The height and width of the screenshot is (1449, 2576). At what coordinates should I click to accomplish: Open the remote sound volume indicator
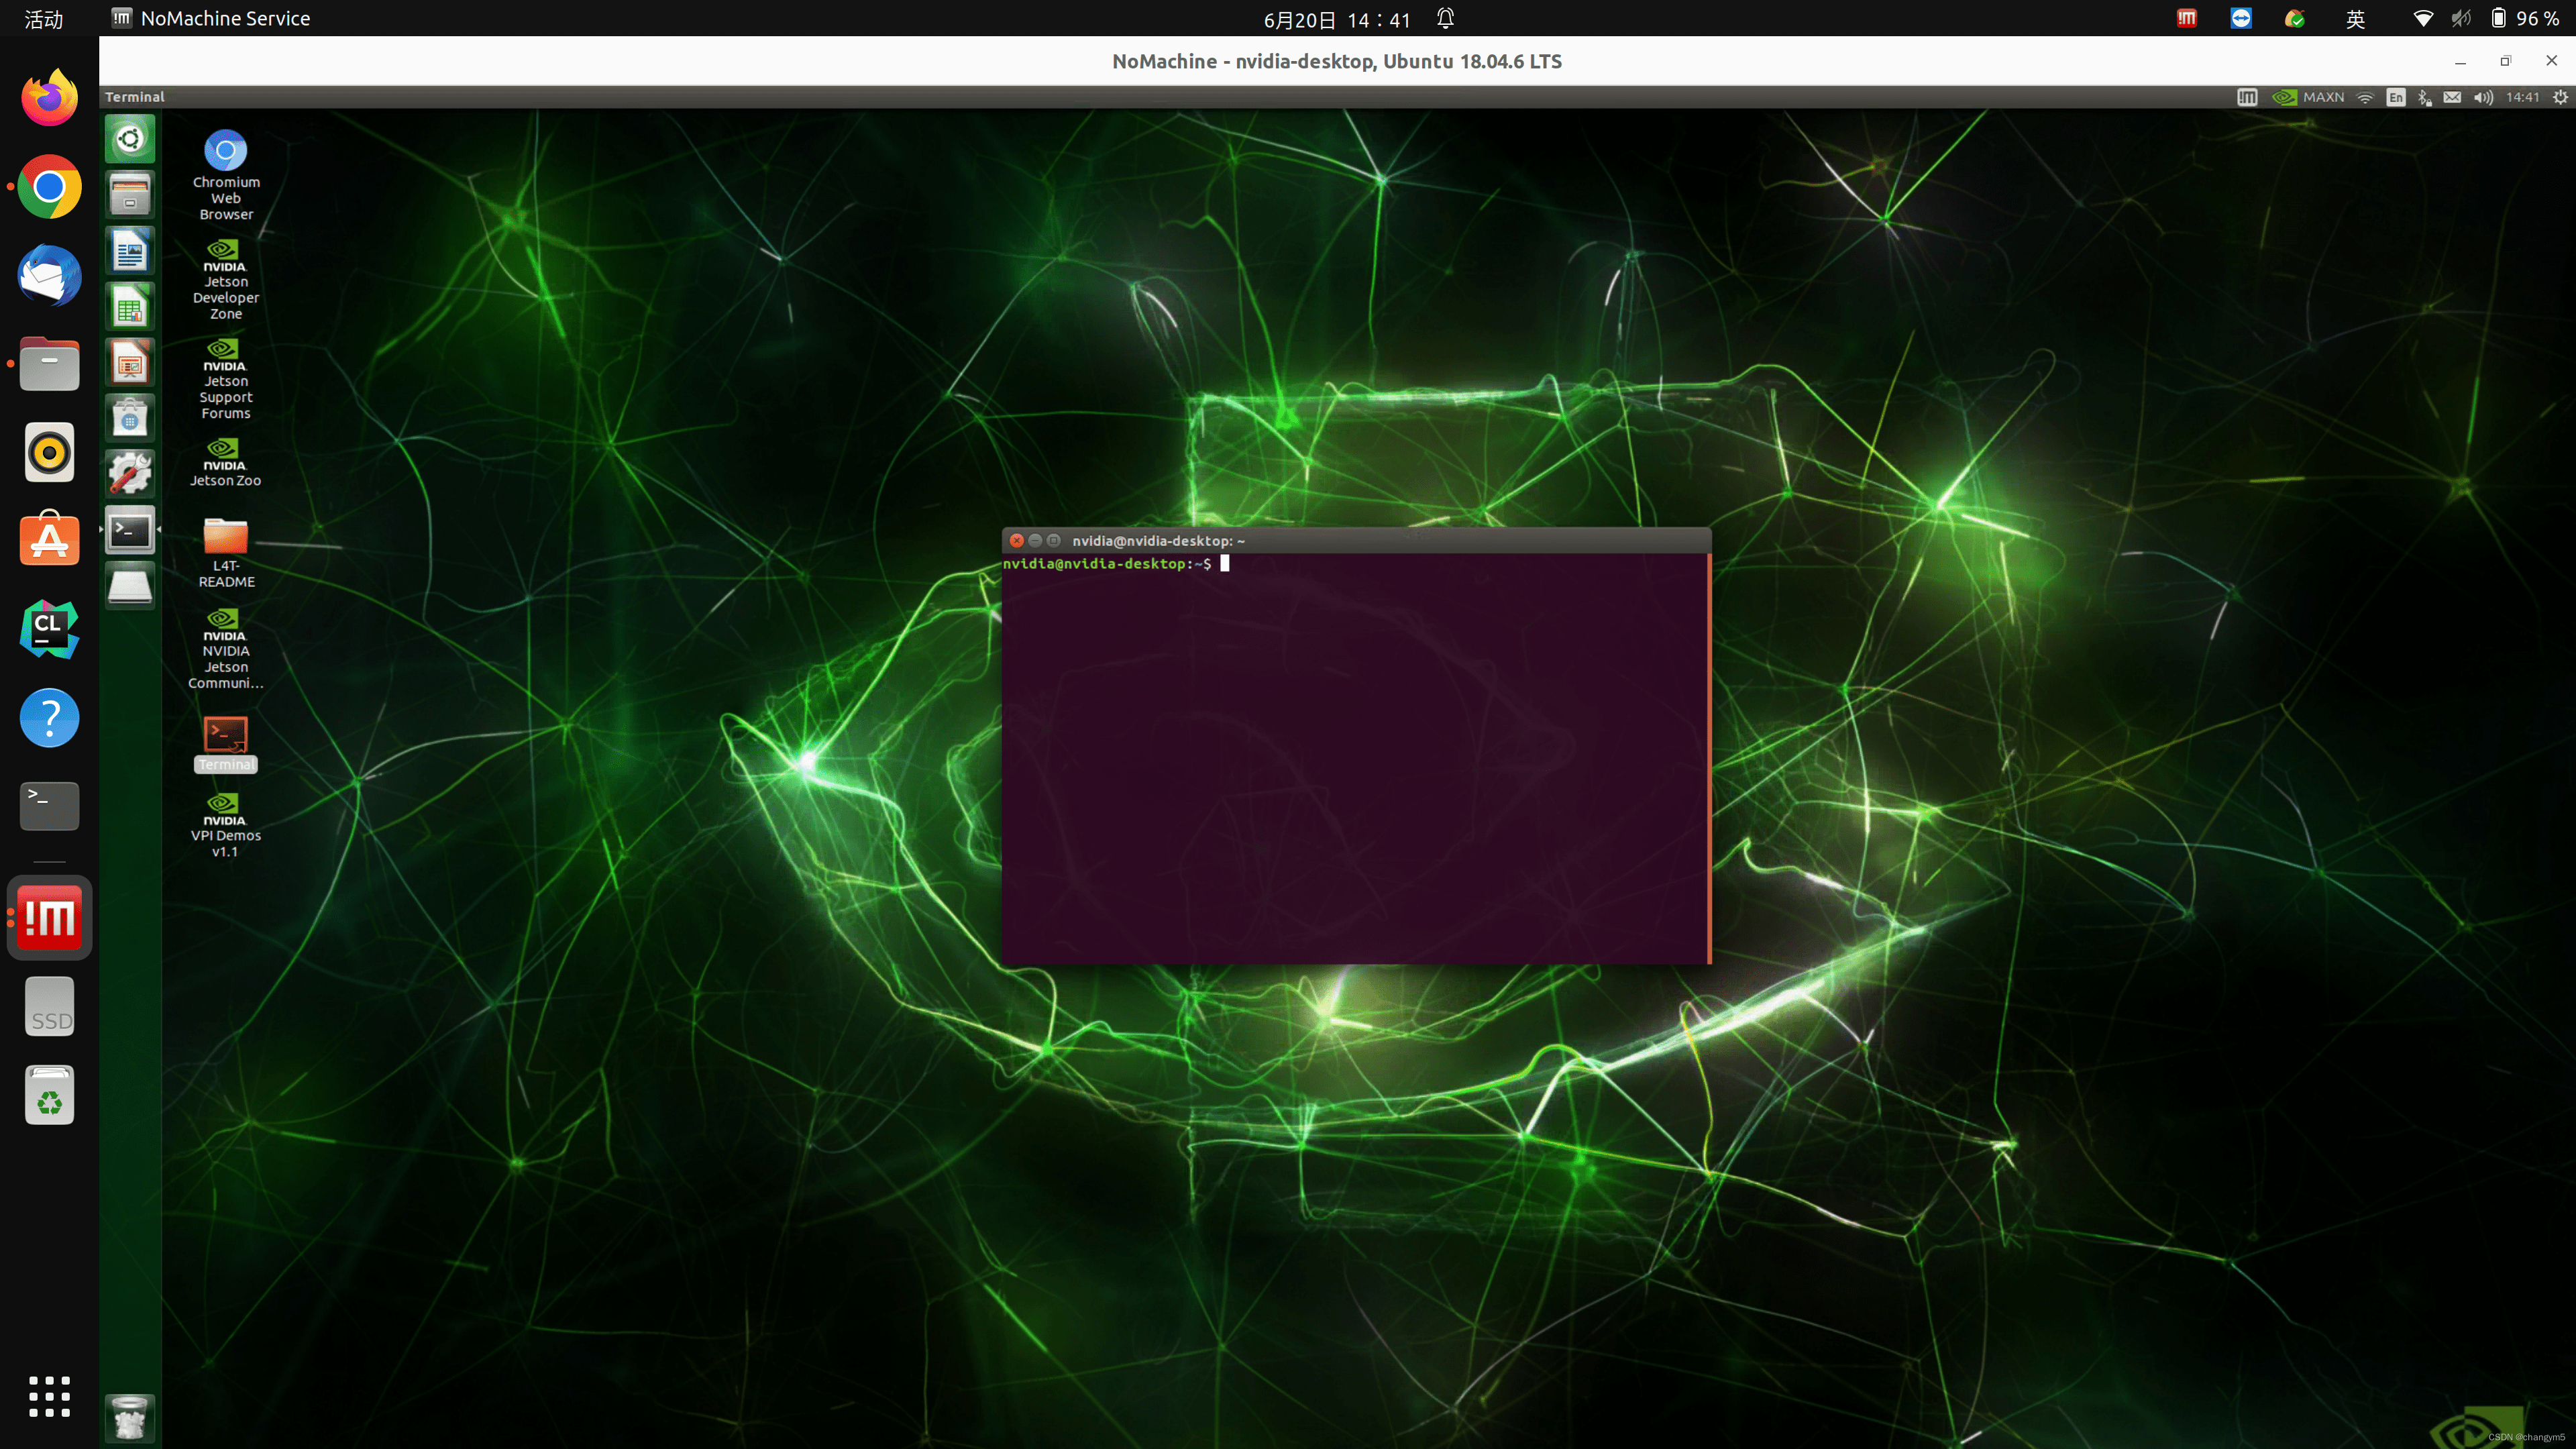tap(2483, 97)
